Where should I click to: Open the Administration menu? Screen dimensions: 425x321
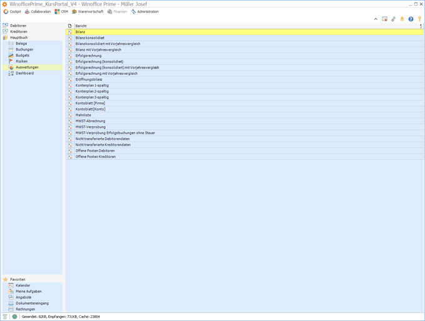(144, 12)
